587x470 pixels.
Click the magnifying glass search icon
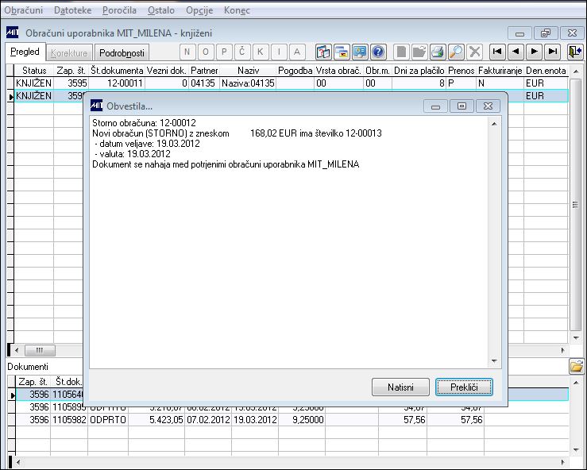456,52
